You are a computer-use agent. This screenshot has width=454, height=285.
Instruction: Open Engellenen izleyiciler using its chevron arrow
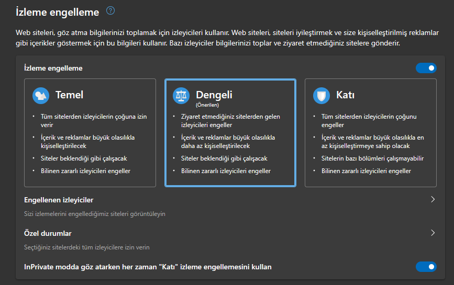tap(433, 199)
